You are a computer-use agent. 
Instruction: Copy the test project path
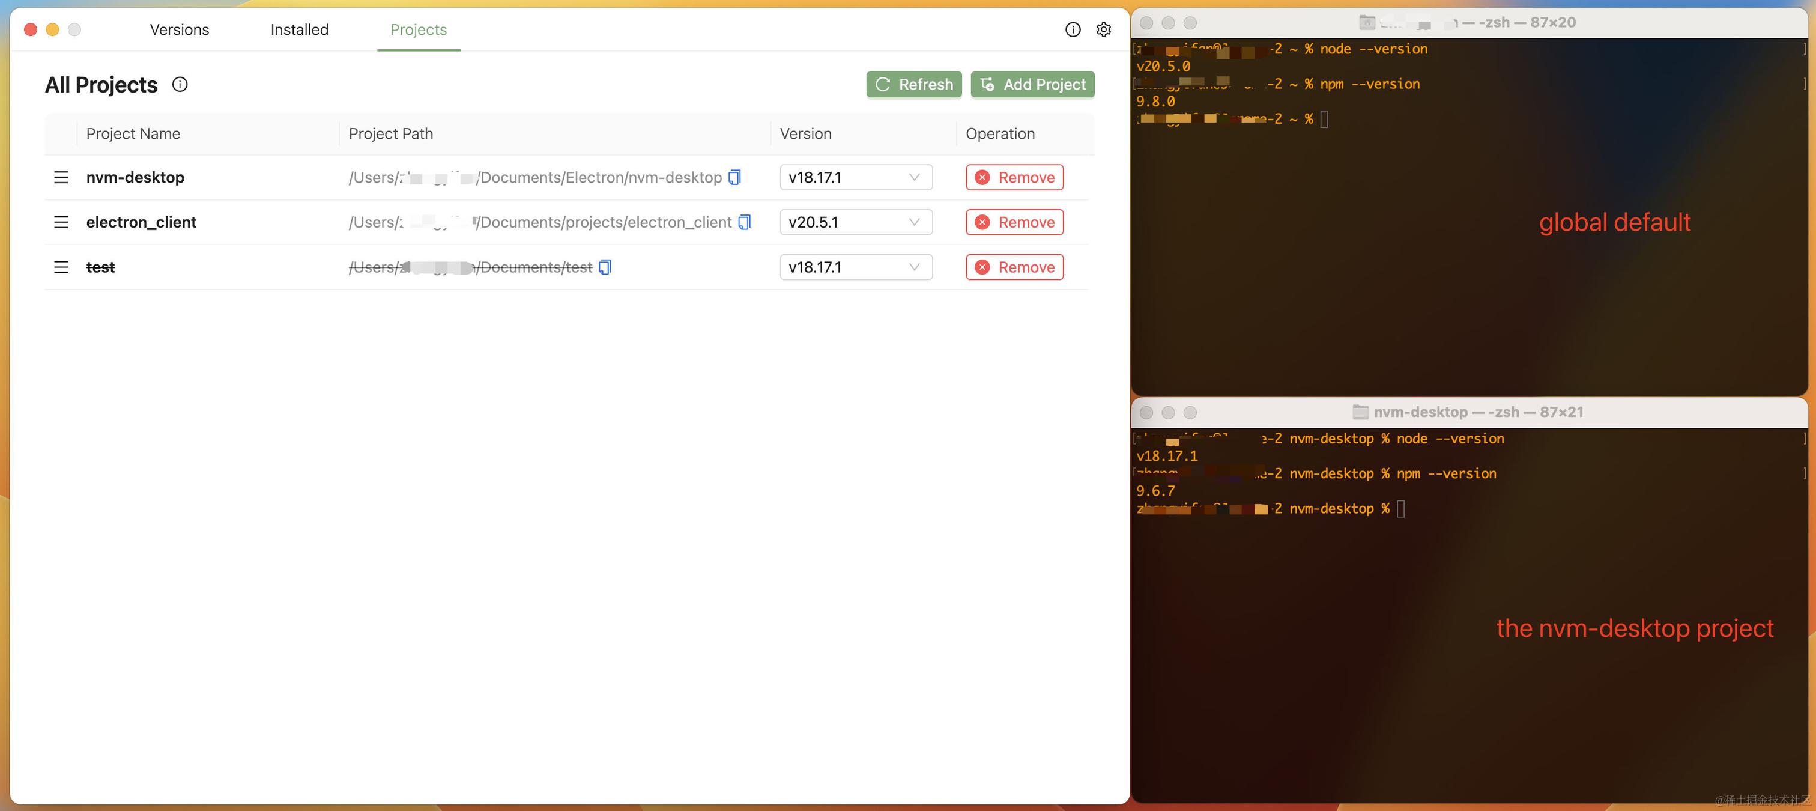pos(605,267)
